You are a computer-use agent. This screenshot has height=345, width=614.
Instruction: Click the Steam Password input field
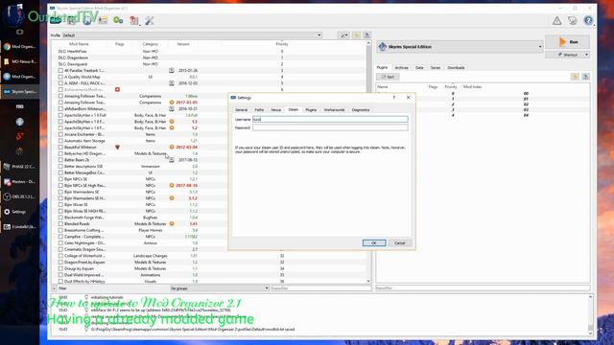tap(330, 127)
